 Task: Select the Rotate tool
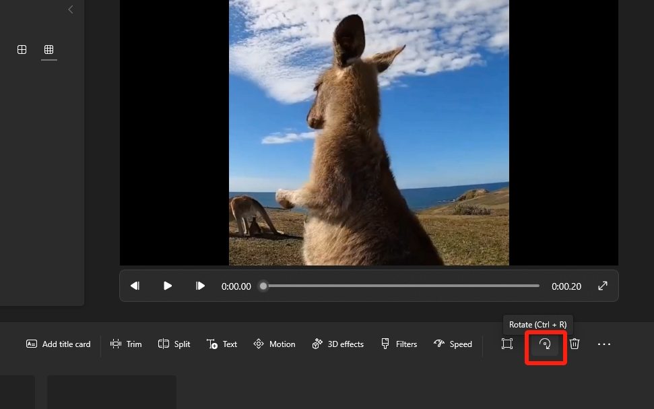click(545, 344)
